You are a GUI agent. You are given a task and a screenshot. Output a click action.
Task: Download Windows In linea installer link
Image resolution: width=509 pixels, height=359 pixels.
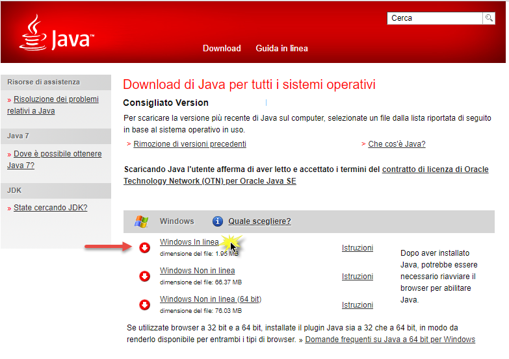click(x=189, y=242)
